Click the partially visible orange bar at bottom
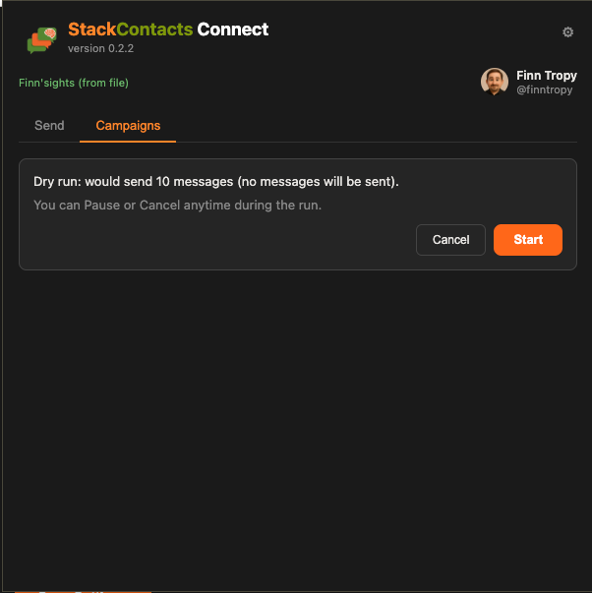The image size is (592, 593). pyautogui.click(x=84, y=591)
